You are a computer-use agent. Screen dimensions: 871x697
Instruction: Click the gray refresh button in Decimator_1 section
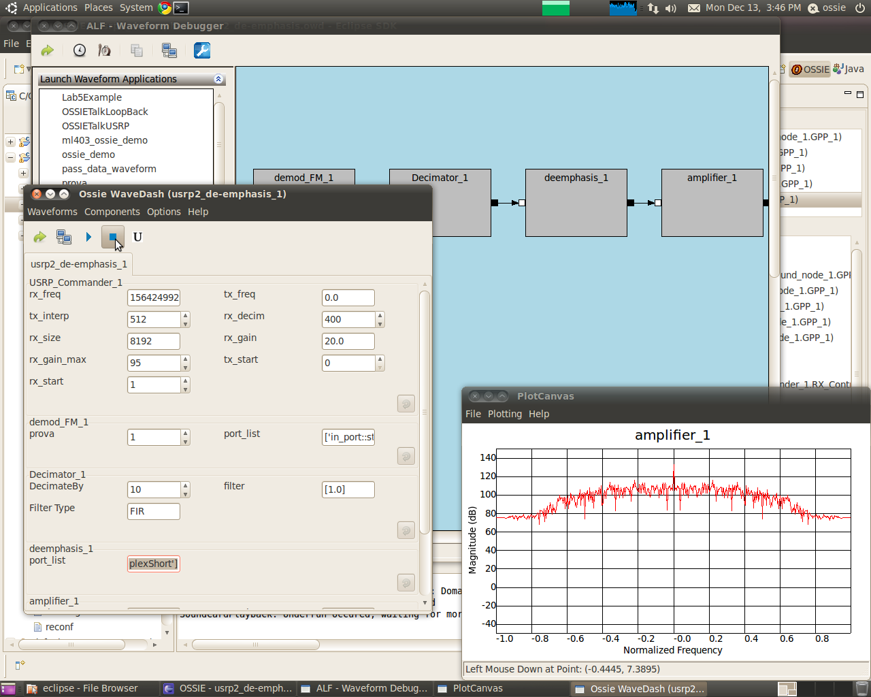(406, 530)
